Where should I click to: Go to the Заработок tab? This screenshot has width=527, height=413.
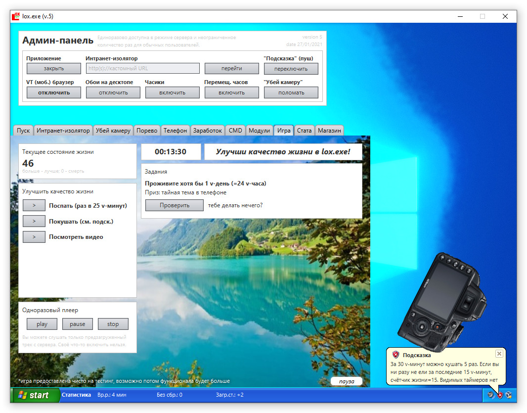click(x=207, y=131)
